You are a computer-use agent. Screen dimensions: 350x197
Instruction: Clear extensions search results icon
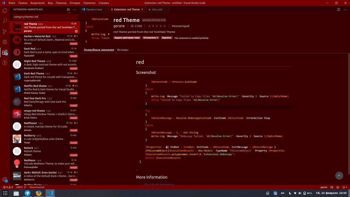click(x=68, y=10)
